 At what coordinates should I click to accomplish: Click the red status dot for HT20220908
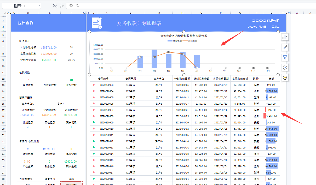[94, 116]
